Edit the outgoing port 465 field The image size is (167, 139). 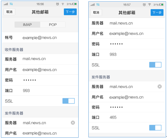127,117
